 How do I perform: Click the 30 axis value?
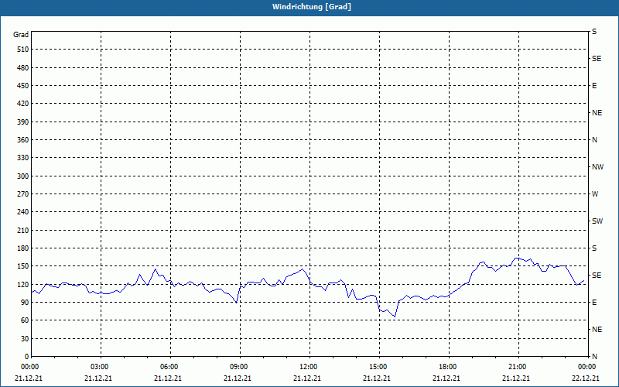25,339
